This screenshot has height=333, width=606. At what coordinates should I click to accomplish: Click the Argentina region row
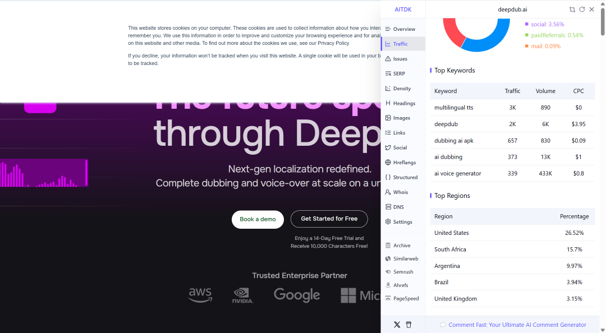(512, 266)
